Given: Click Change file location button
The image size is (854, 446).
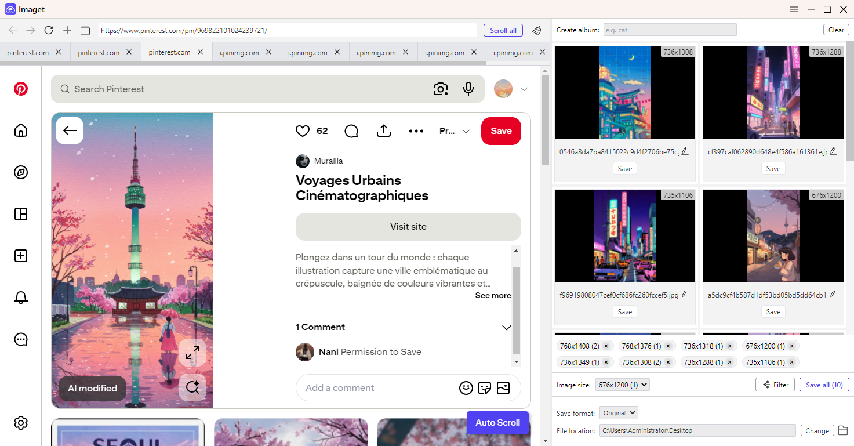Looking at the screenshot, I should coord(817,430).
